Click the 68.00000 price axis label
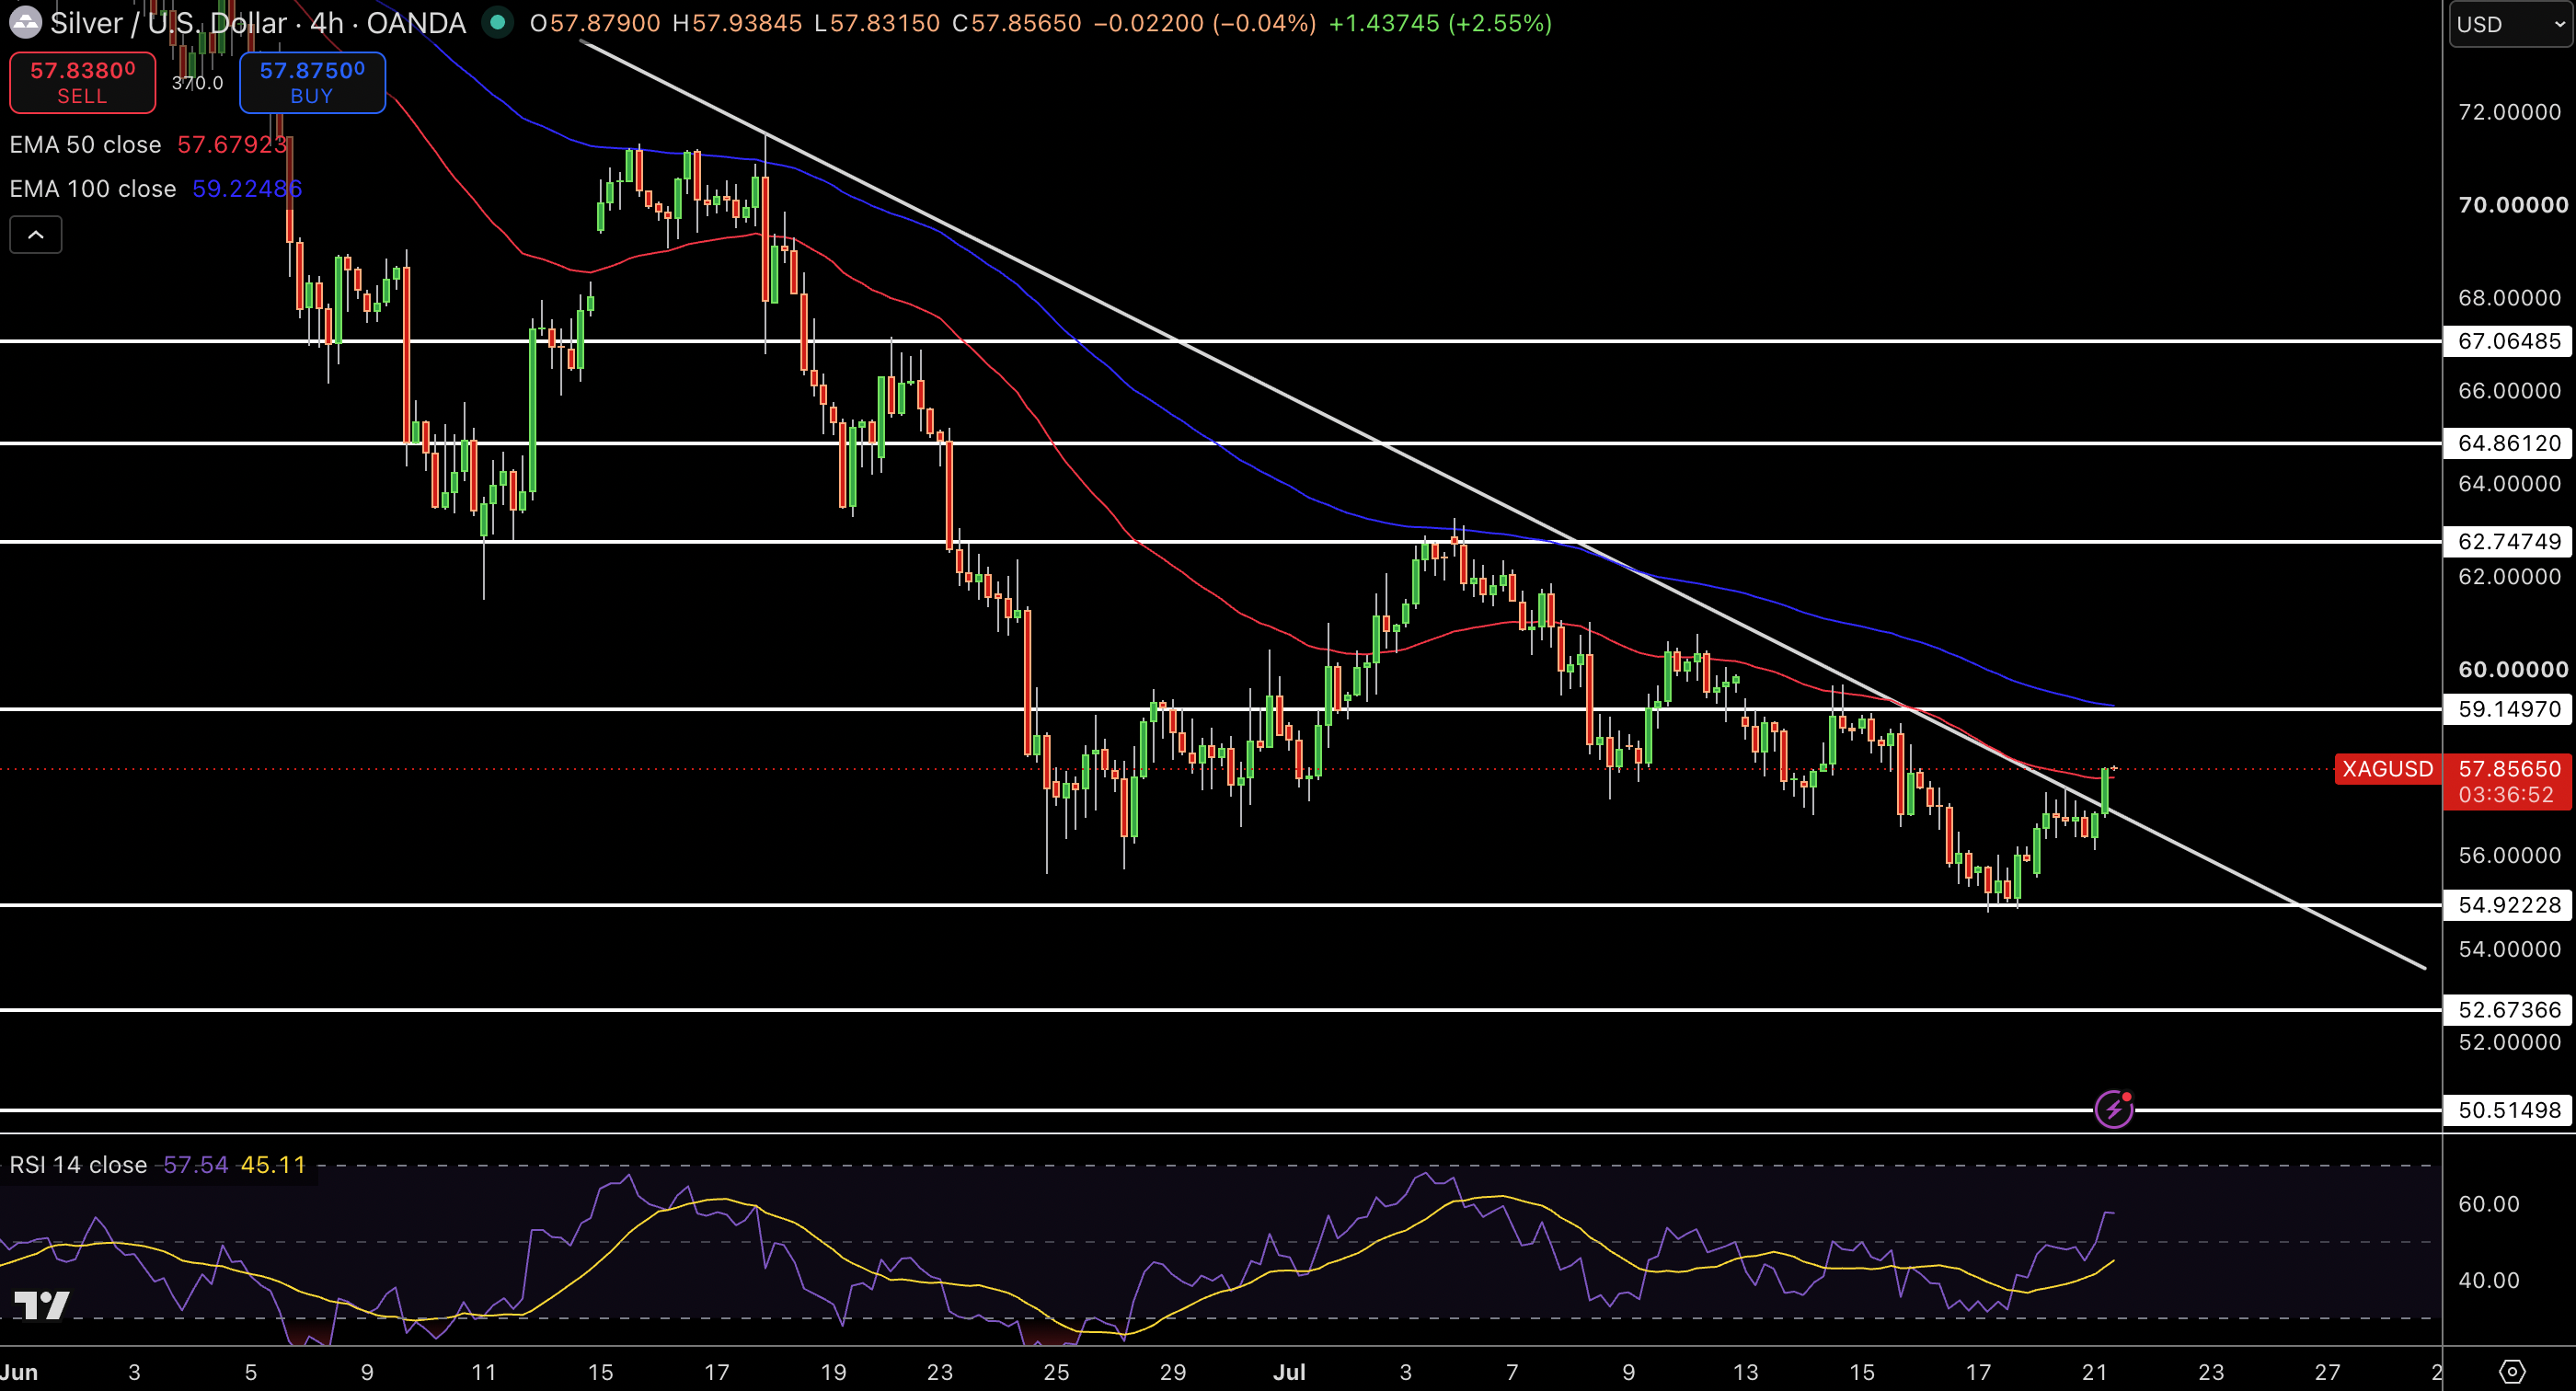The width and height of the screenshot is (2576, 1391). pos(2510,298)
